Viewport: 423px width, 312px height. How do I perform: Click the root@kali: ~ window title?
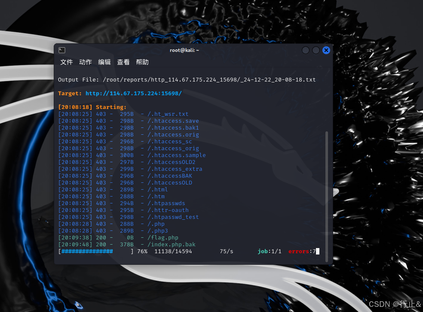click(x=184, y=50)
